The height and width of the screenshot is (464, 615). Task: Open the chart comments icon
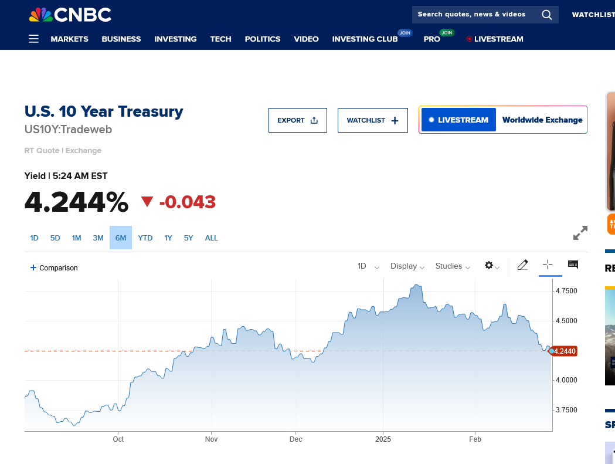(573, 265)
